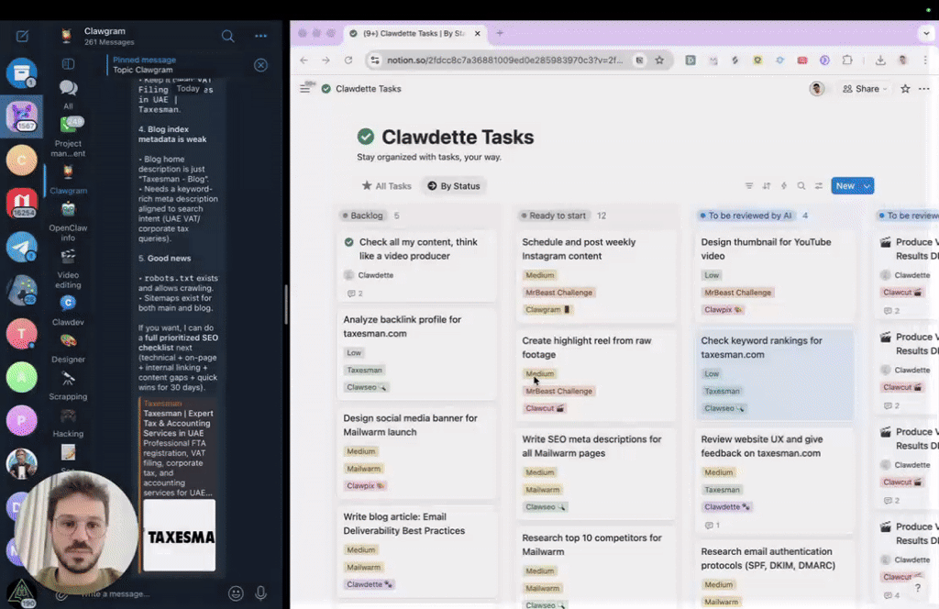Click the Clawdette Tasks breadcrumb title

[x=369, y=89]
